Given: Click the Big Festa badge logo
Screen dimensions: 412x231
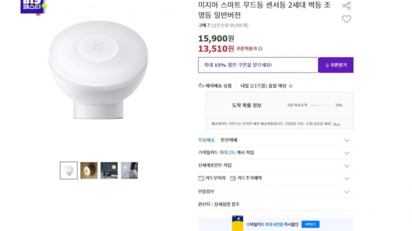Looking at the screenshot, I should [34, 6].
